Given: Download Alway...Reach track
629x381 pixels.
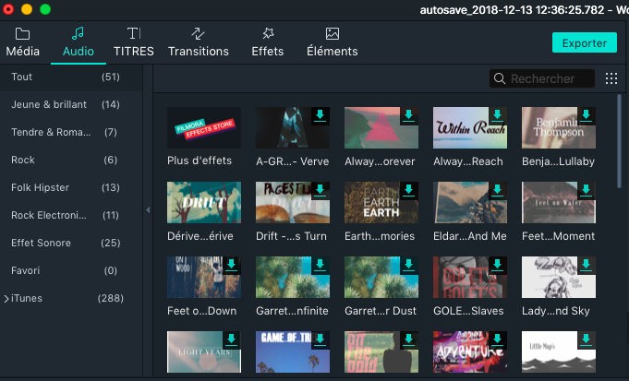Looking at the screenshot, I should 498,116.
